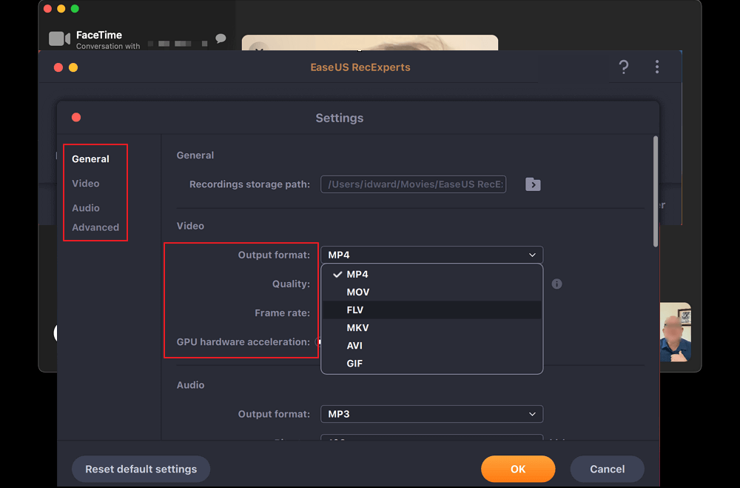Choose GIF from the format list
Screen dimensions: 740x488
tap(432, 364)
